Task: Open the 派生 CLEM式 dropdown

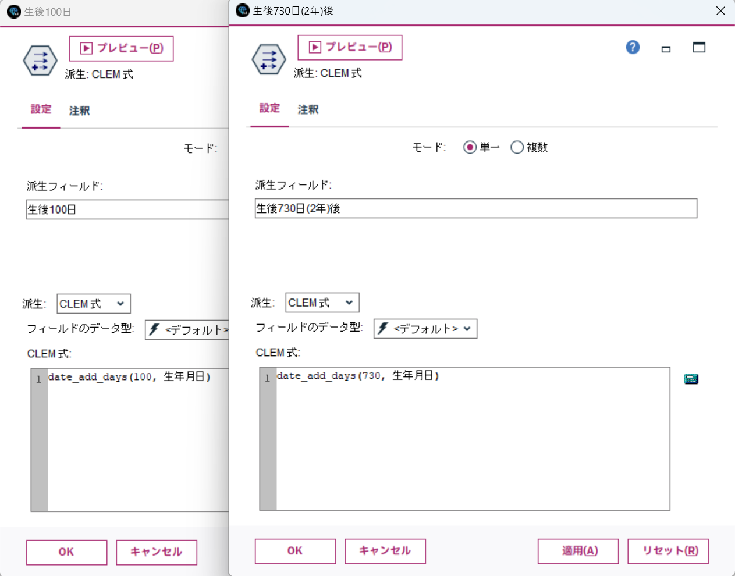Action: [x=322, y=303]
